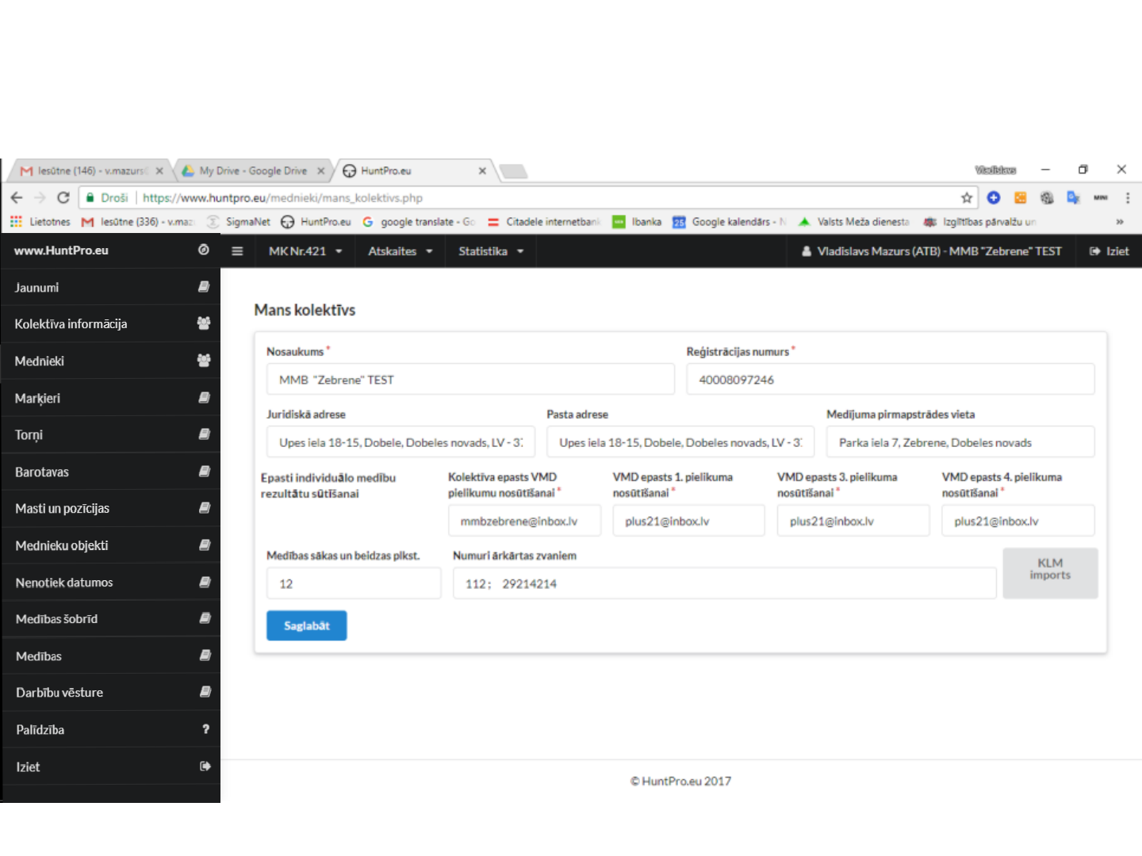
Task: Click the Palīdzība question mark icon
Action: click(205, 729)
